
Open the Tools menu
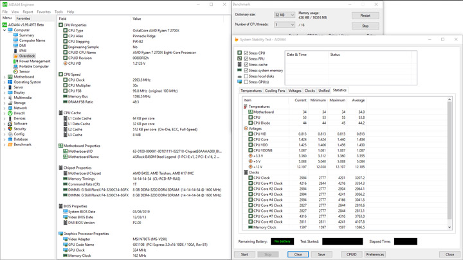(x=59, y=12)
